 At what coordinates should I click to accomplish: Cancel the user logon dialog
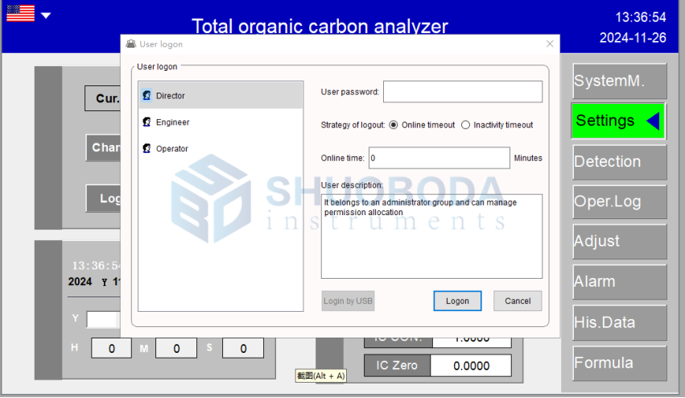click(518, 301)
